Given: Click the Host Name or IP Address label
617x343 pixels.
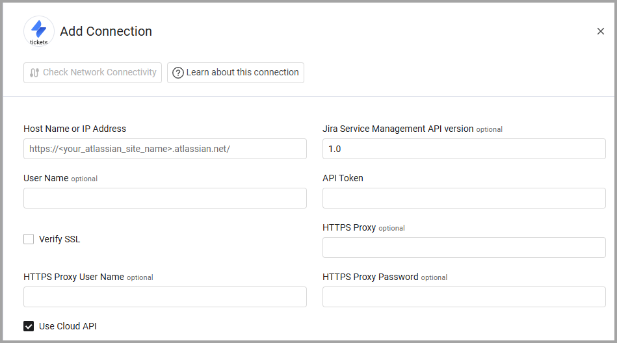Looking at the screenshot, I should point(75,129).
